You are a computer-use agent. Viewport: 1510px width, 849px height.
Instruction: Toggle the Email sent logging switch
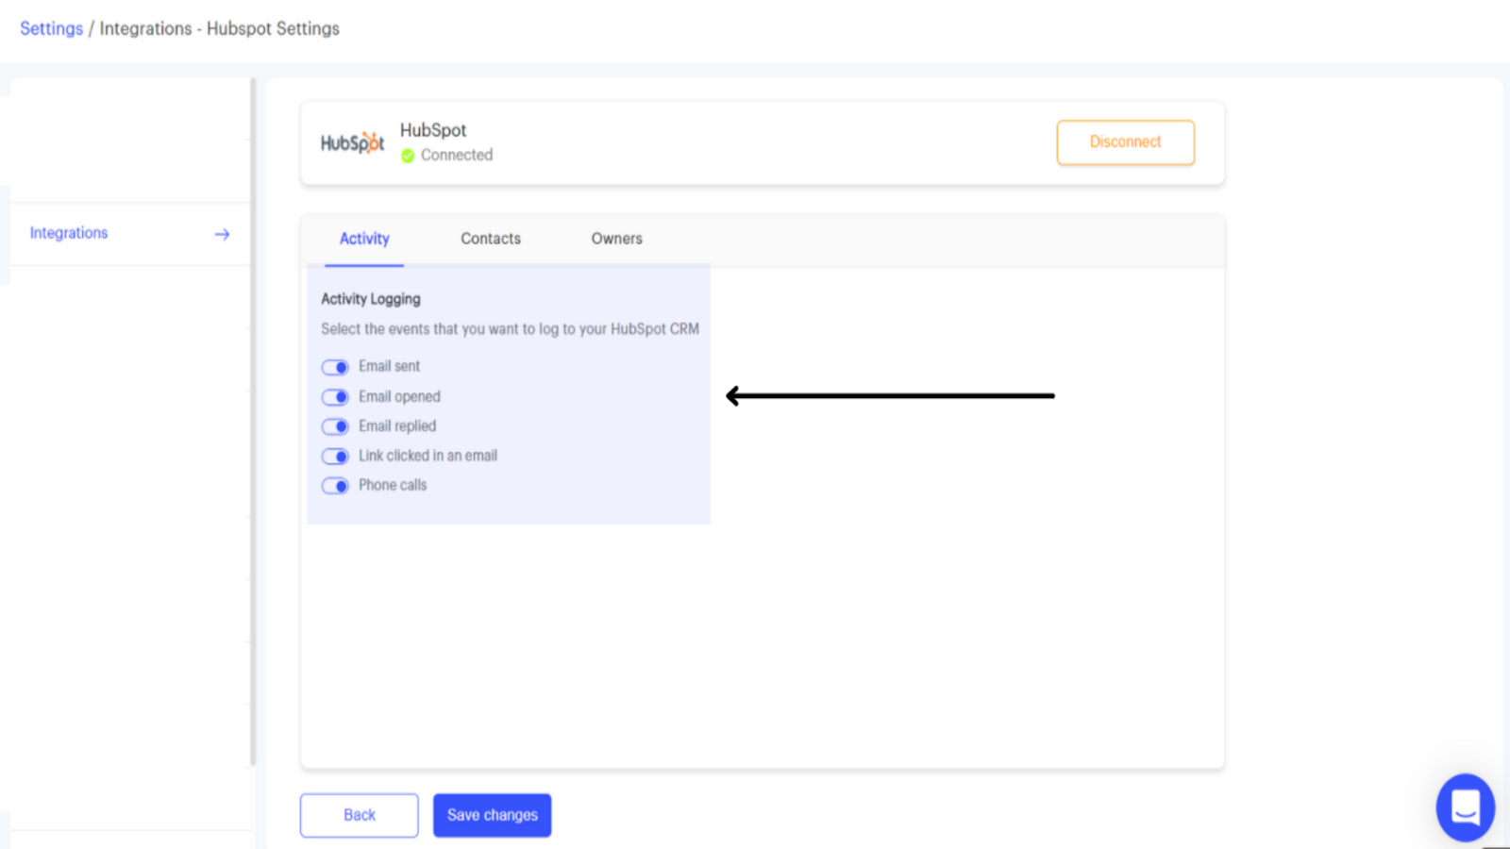335,367
